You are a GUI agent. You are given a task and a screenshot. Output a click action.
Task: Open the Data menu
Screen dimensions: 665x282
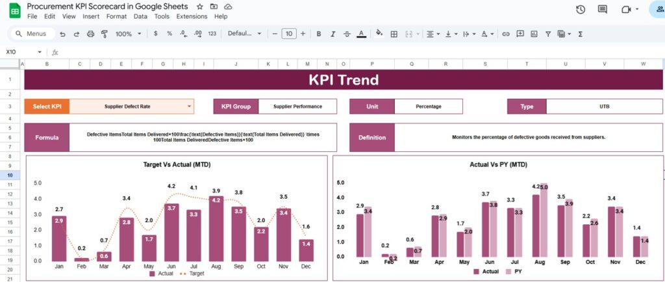(x=140, y=16)
